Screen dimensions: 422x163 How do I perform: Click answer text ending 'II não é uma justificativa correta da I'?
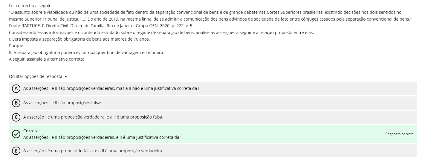point(112,88)
